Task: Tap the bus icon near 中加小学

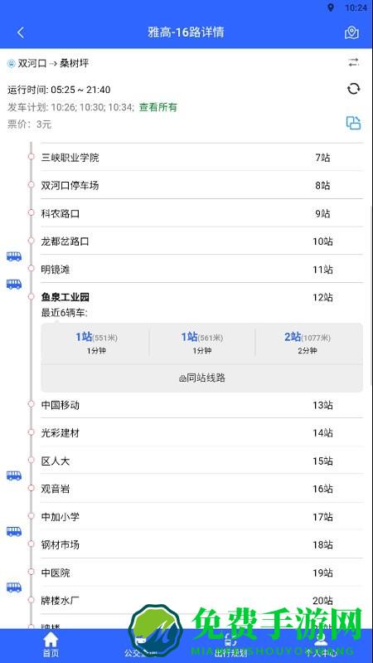Action: 14,532
